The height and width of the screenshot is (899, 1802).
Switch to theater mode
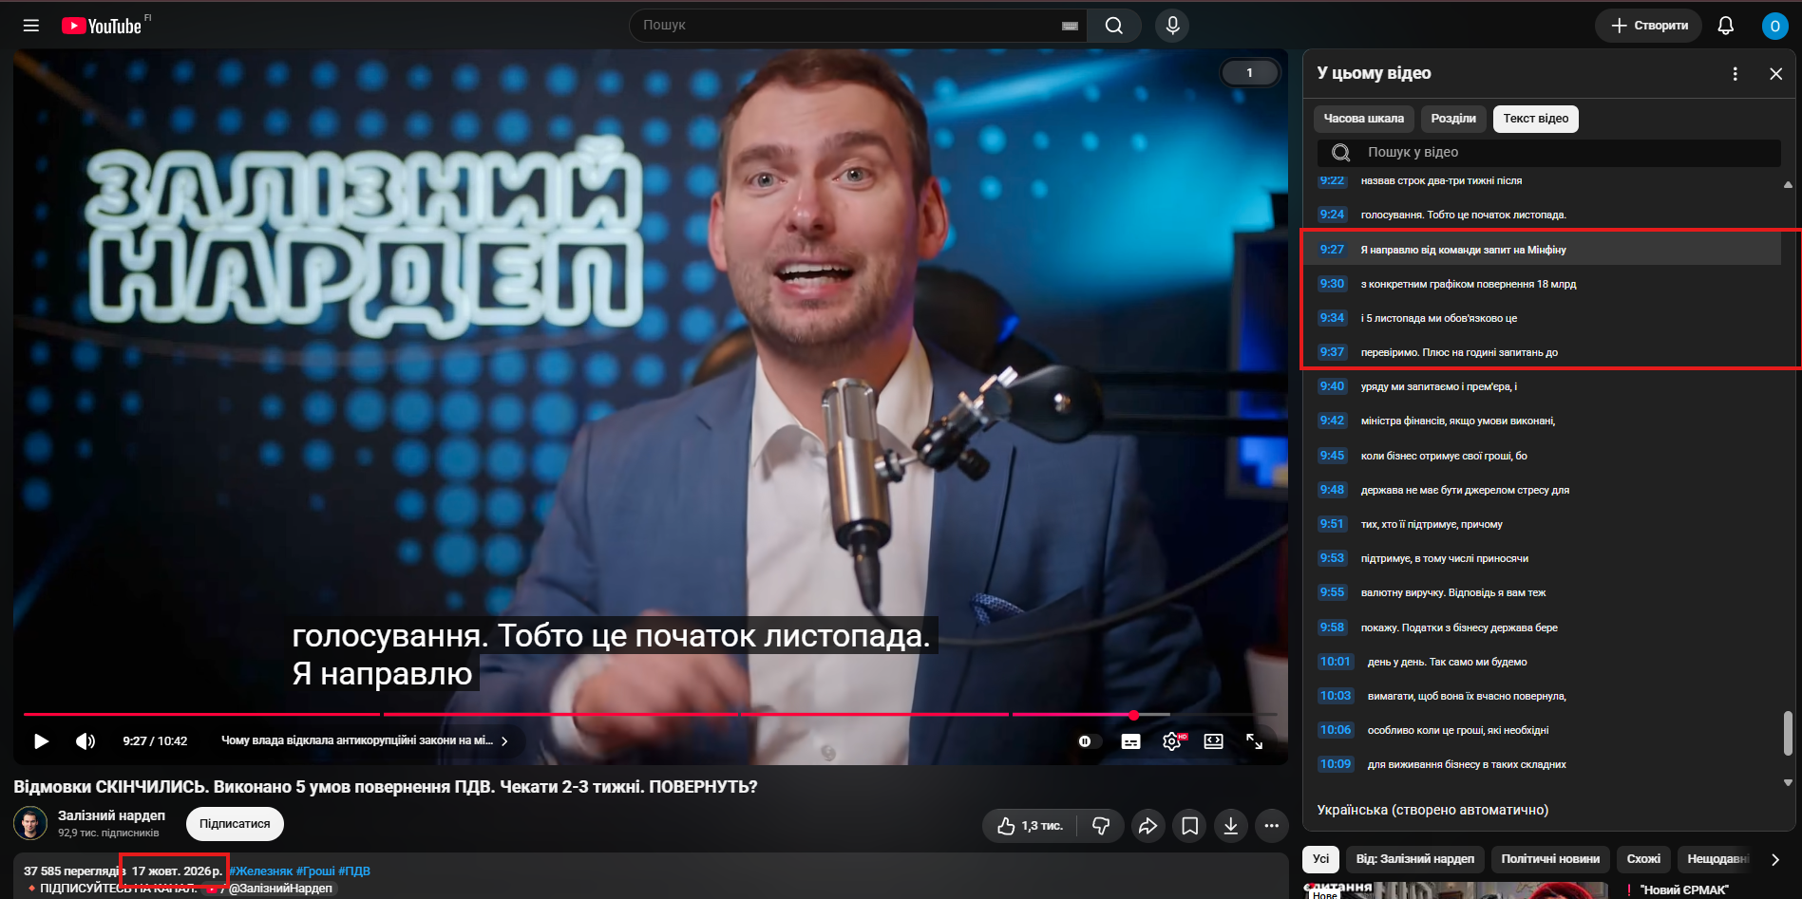[1213, 741]
